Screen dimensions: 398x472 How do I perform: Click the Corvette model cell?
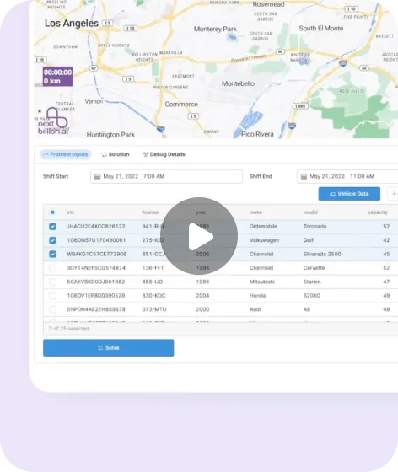[314, 268]
